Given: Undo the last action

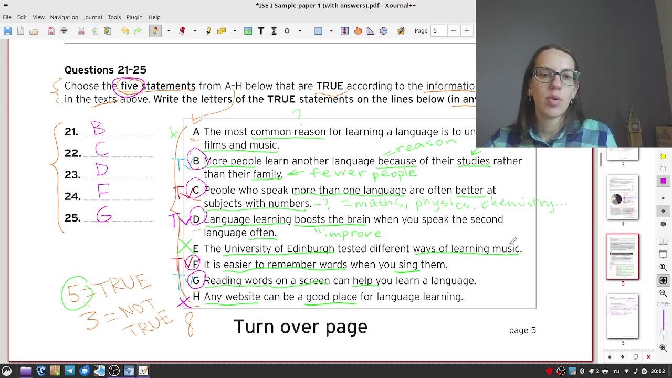Looking at the screenshot, I should click(125, 31).
